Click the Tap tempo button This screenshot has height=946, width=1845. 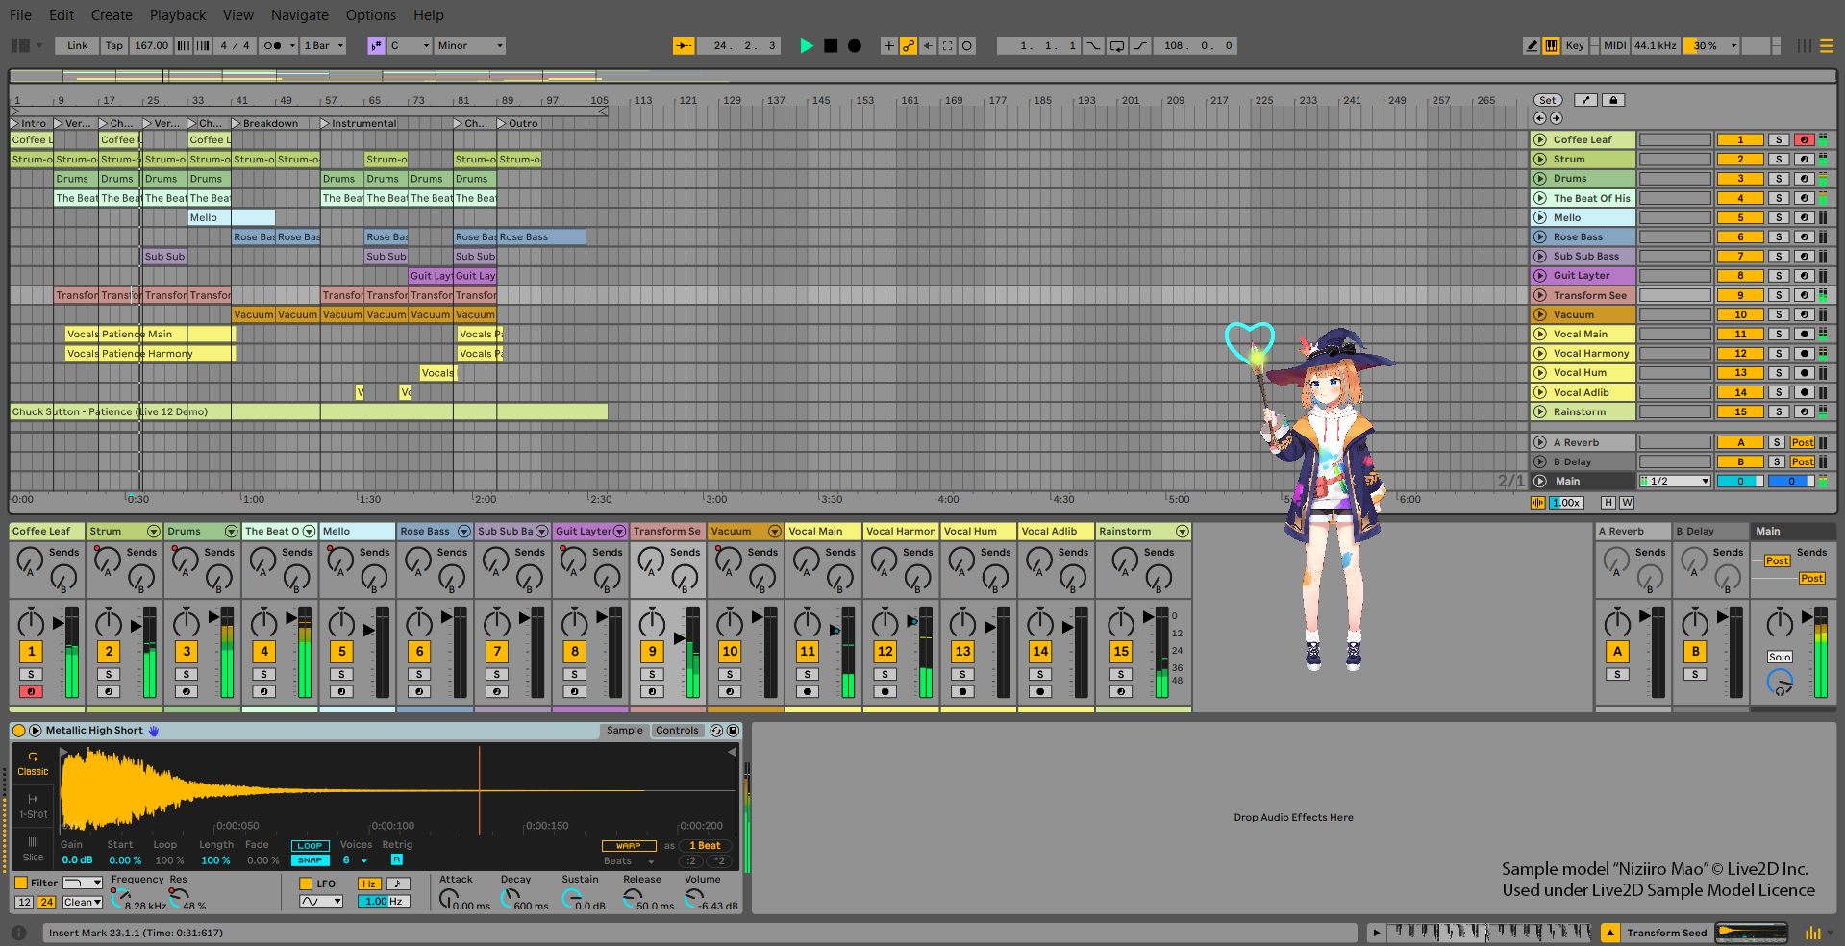coord(114,45)
